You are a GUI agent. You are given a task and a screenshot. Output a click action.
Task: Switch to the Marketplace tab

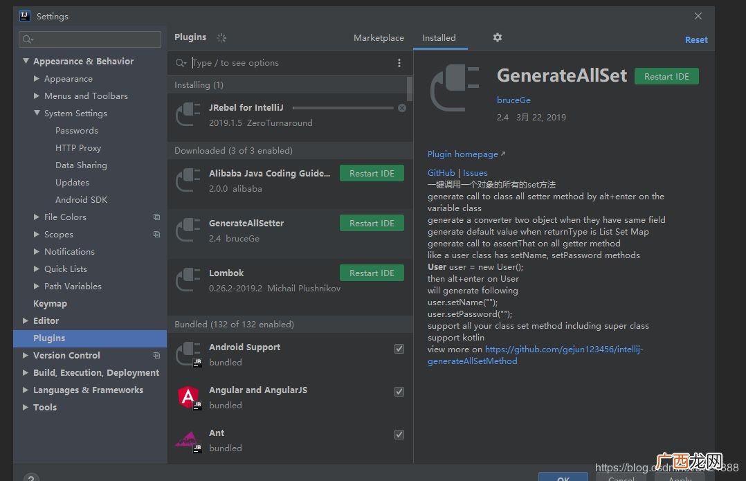379,37
